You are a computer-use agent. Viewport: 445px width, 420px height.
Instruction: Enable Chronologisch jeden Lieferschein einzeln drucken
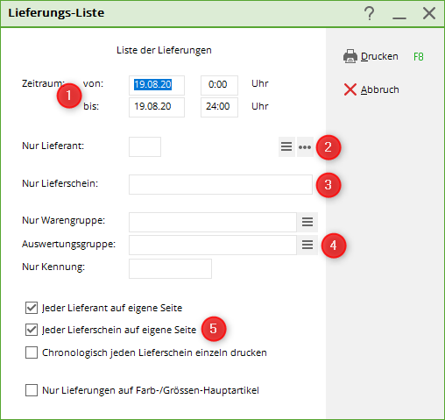click(x=32, y=352)
